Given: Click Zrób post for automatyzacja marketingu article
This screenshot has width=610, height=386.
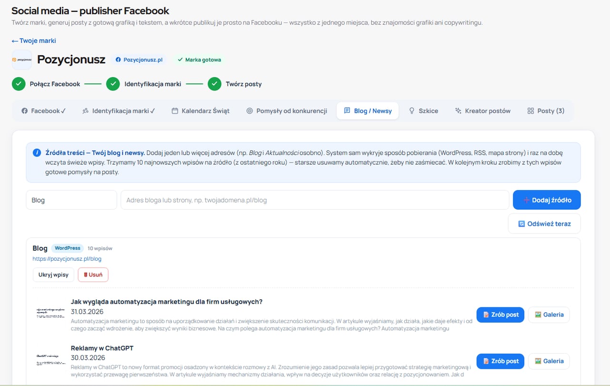Looking at the screenshot, I should 500,315.
